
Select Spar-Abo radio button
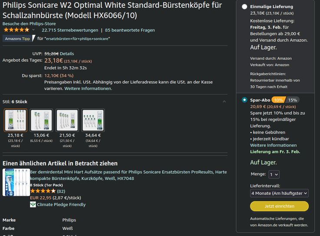244,100
